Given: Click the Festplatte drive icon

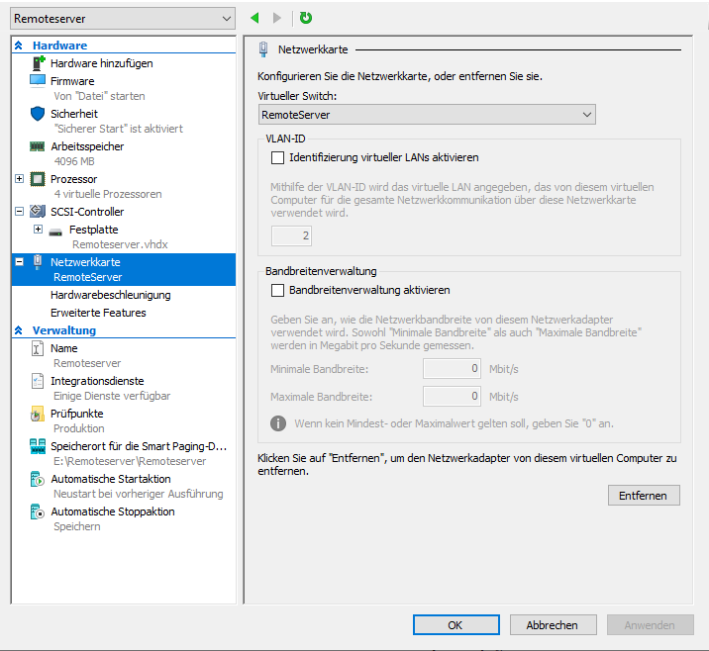Looking at the screenshot, I should [x=55, y=232].
